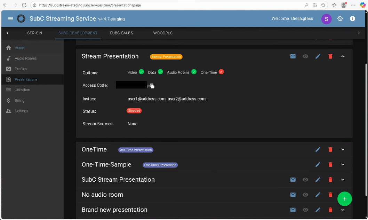The width and height of the screenshot is (368, 220).
Task: Open Audio Rooms in the sidebar
Action: tap(25, 58)
